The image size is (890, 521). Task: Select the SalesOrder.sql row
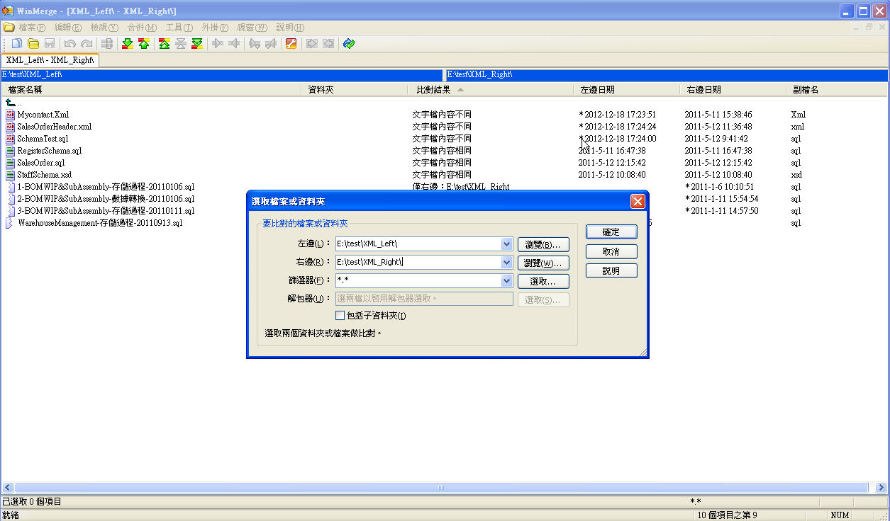pos(445,163)
